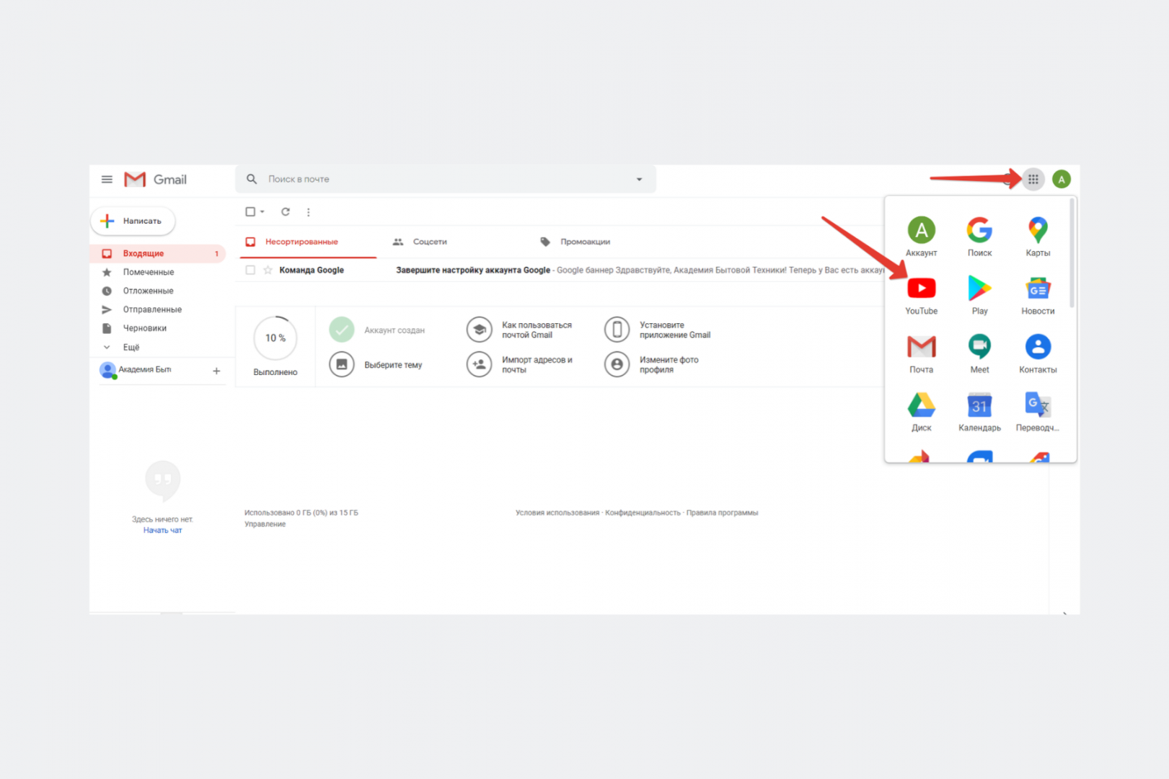Click the Как пользоваться почтой Gmail icon
The width and height of the screenshot is (1169, 779).
tap(480, 330)
